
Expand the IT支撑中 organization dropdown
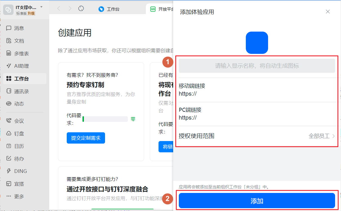click(x=41, y=7)
